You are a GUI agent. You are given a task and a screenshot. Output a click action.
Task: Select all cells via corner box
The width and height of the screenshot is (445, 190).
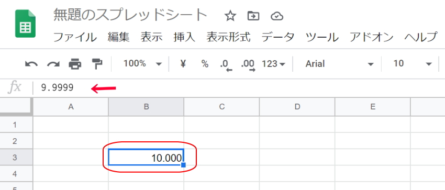16,107
